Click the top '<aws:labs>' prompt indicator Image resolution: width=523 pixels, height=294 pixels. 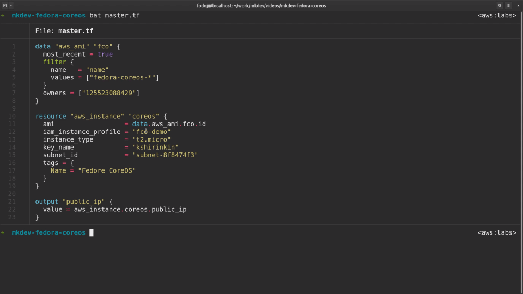click(x=497, y=15)
